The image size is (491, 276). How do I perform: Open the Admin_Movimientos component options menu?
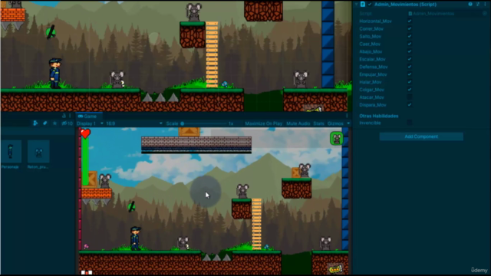[x=485, y=5]
